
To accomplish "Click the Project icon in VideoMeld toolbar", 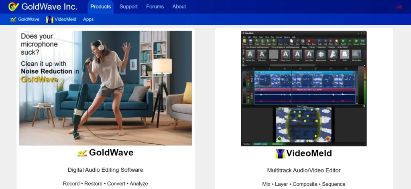I will coord(245,42).
